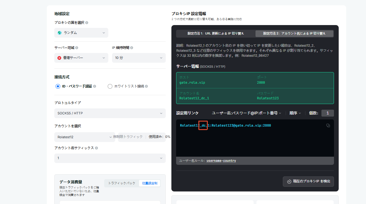Click password value Rolatest123
366x204 pixels.
click(x=268, y=98)
